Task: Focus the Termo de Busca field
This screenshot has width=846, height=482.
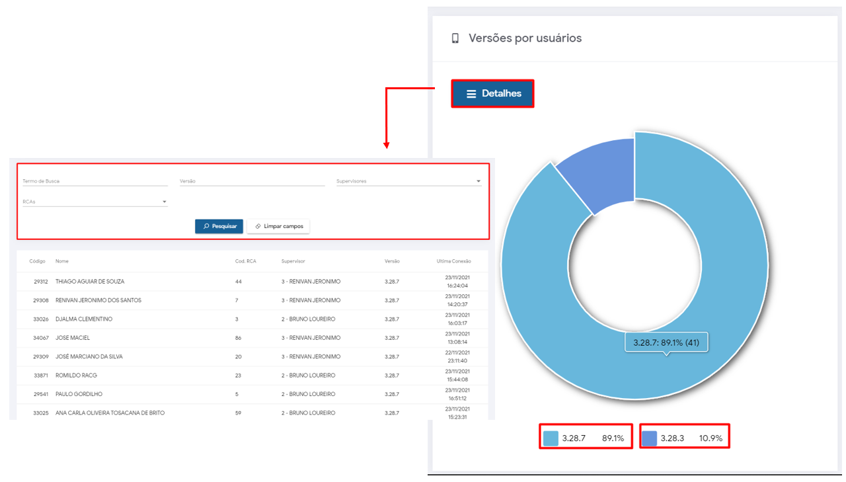Action: tap(95, 181)
